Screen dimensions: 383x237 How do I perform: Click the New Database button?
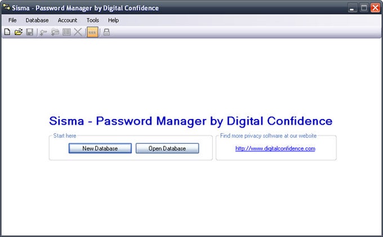pyautogui.click(x=100, y=148)
